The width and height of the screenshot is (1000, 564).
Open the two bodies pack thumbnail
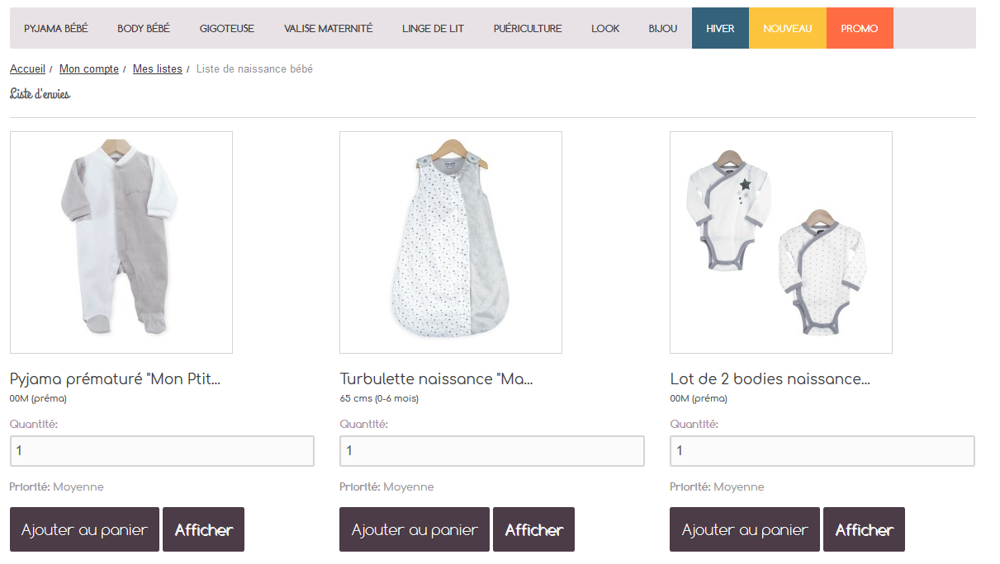tap(781, 242)
